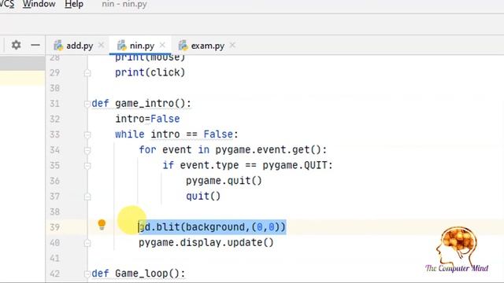Screen dimensions: 504x283
Task: Open the VCS menu
Action: 7,4
